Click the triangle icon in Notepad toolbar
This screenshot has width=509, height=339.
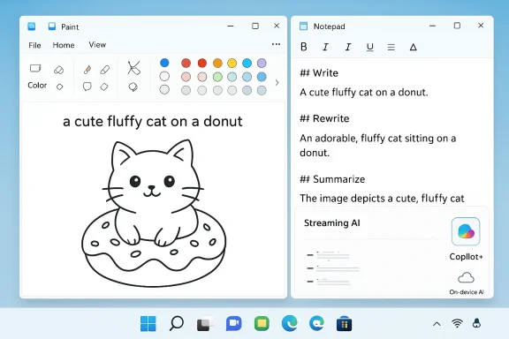click(x=413, y=48)
